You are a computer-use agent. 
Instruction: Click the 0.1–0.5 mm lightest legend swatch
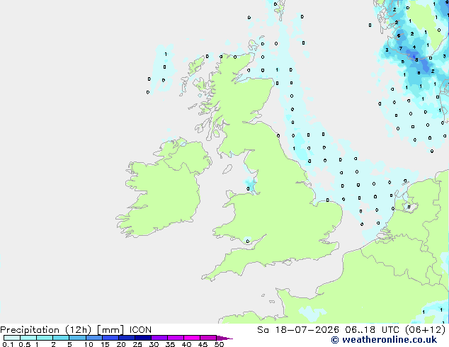(12, 338)
